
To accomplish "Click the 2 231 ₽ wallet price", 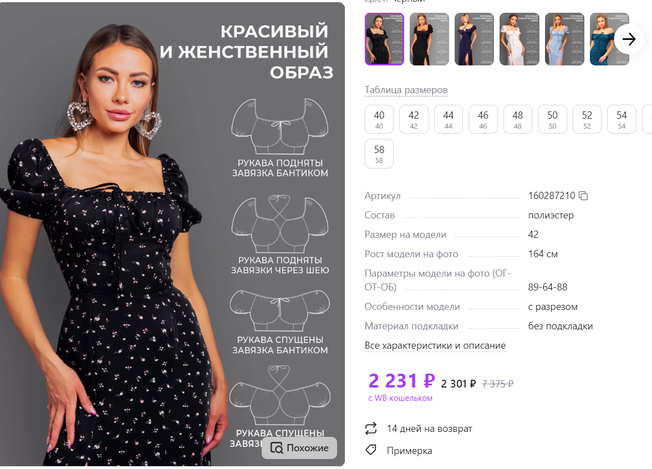I will click(x=401, y=381).
